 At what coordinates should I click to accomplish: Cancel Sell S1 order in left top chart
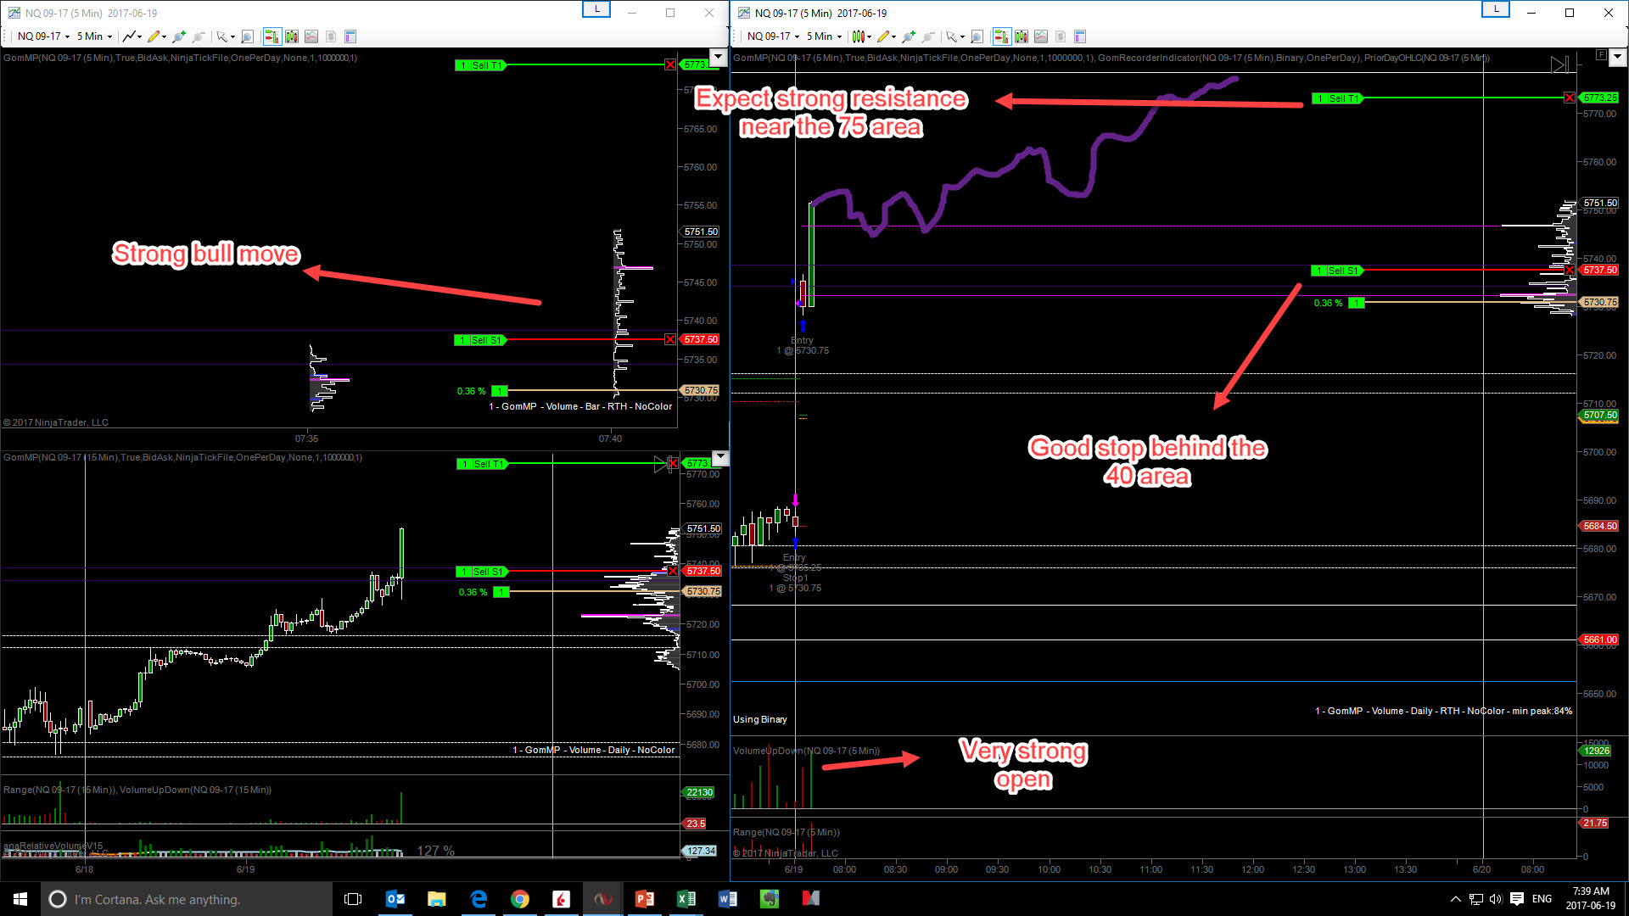pyautogui.click(x=670, y=340)
